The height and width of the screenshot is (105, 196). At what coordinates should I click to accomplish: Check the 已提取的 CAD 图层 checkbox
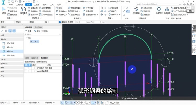[x=28, y=68]
